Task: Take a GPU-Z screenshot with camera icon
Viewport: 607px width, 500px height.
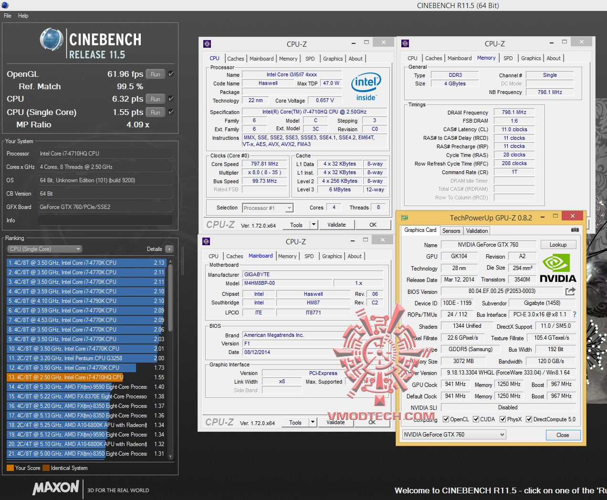Action: (575, 230)
